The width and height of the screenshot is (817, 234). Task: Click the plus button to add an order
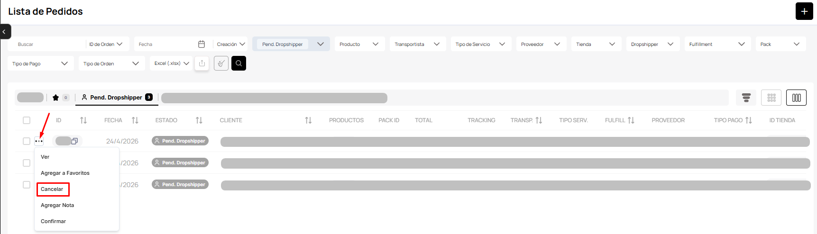coord(804,11)
